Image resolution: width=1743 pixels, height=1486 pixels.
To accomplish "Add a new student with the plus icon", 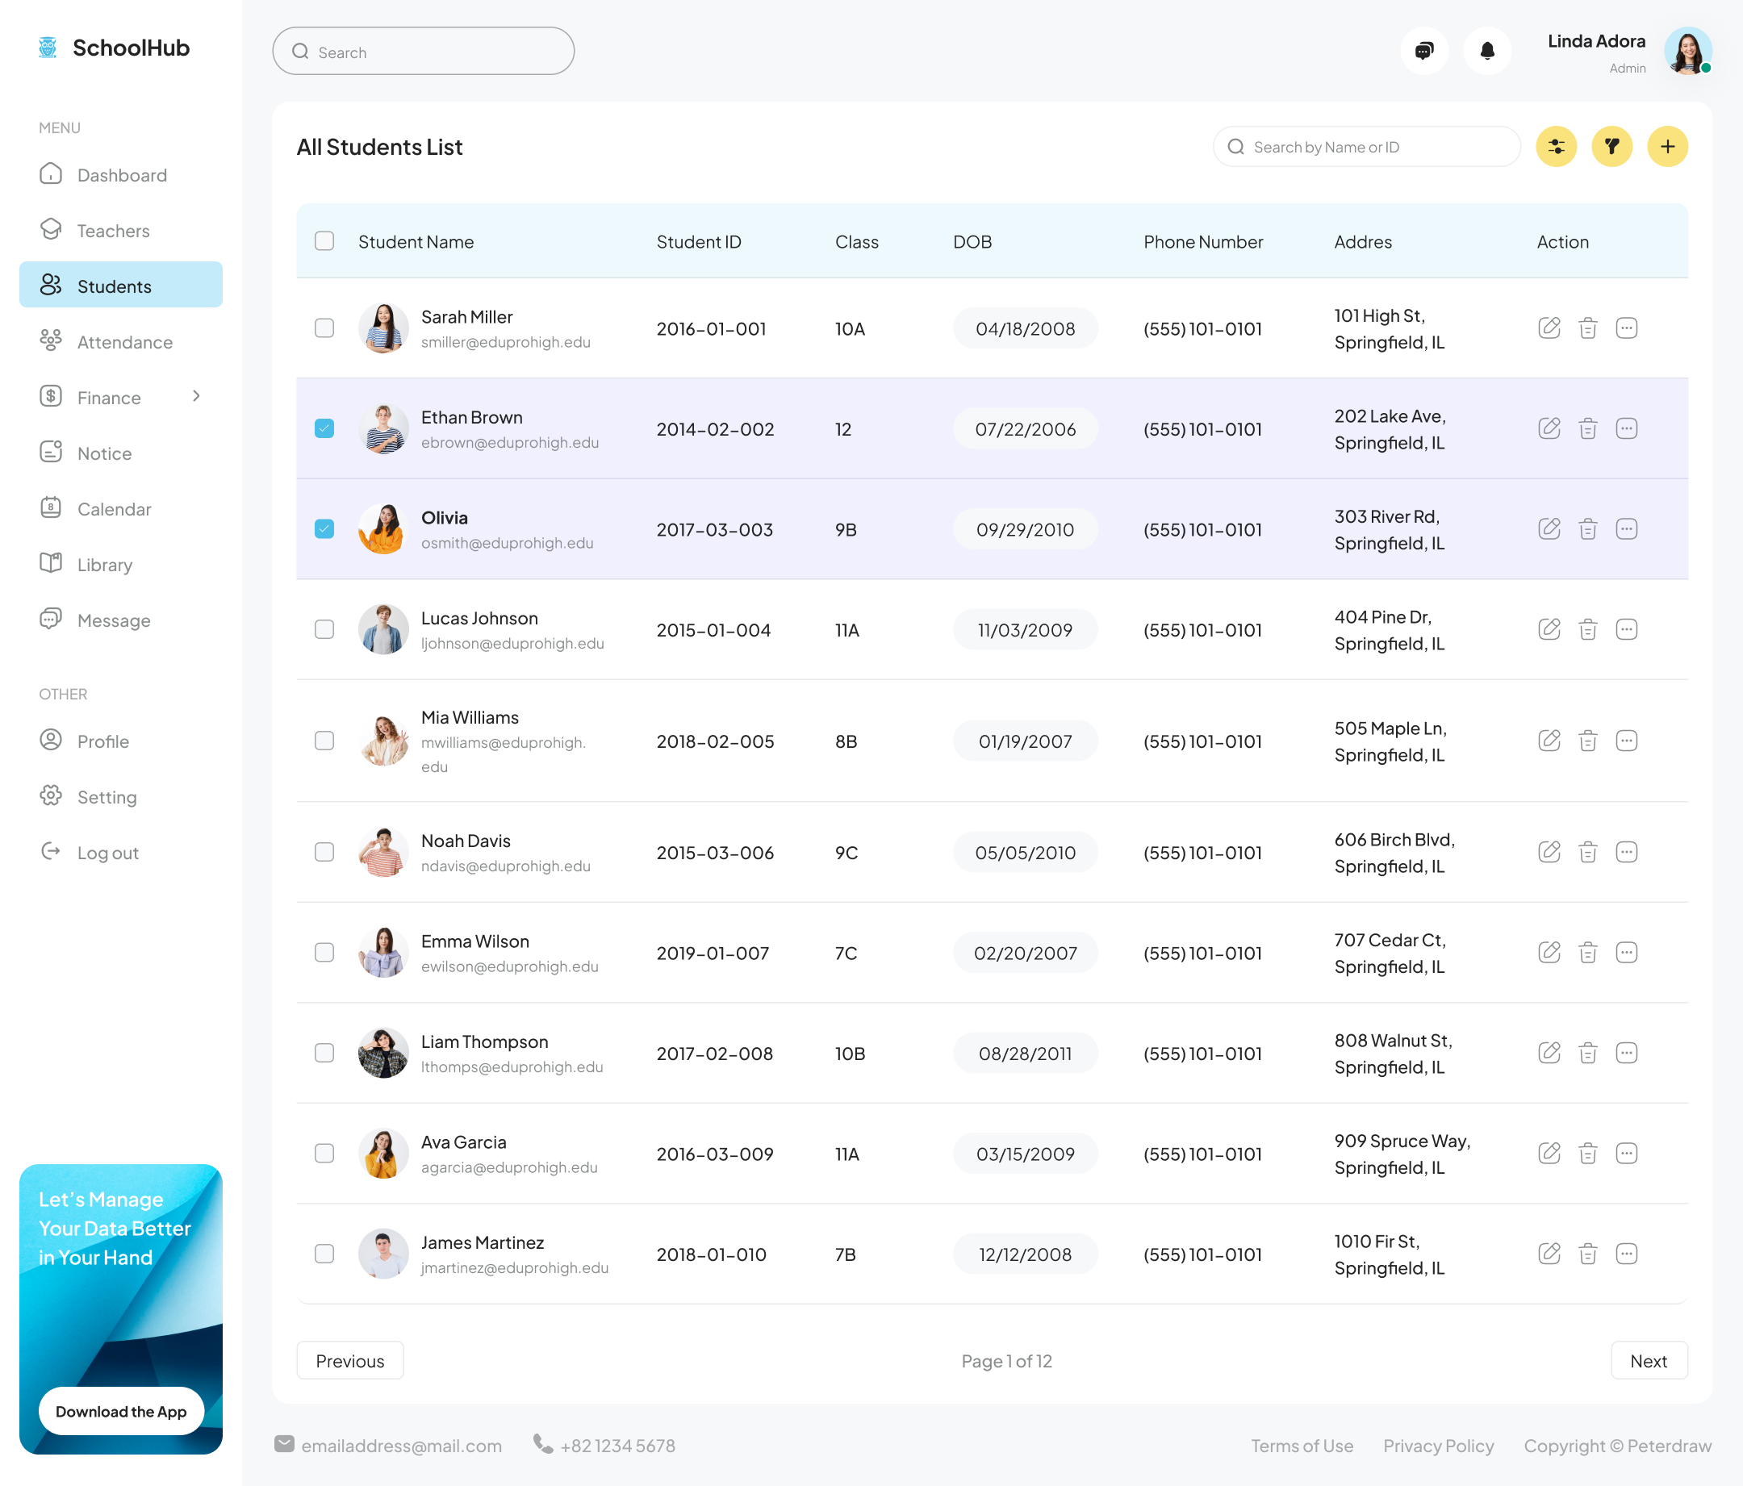I will tap(1666, 145).
